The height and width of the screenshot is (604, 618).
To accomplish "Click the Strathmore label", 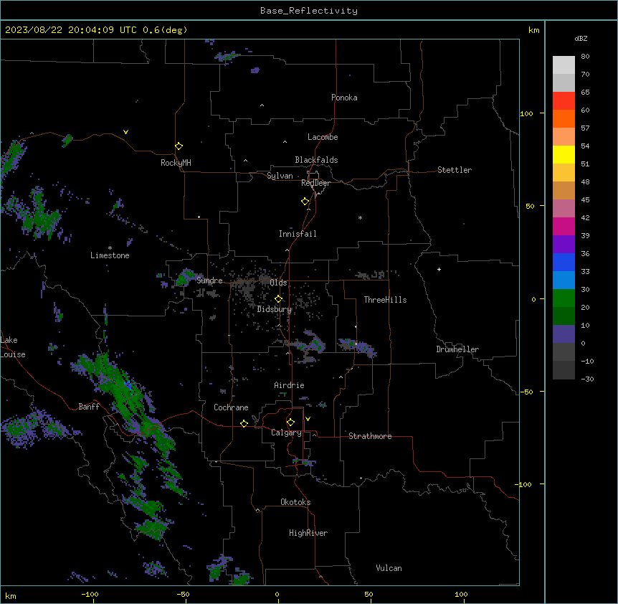I will pos(370,436).
